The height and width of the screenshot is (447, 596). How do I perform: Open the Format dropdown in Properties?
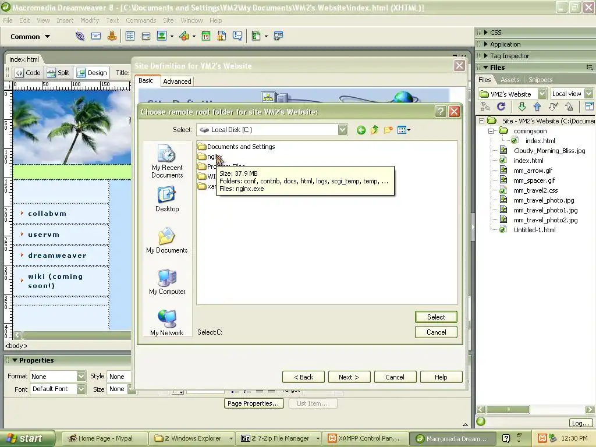81,377
